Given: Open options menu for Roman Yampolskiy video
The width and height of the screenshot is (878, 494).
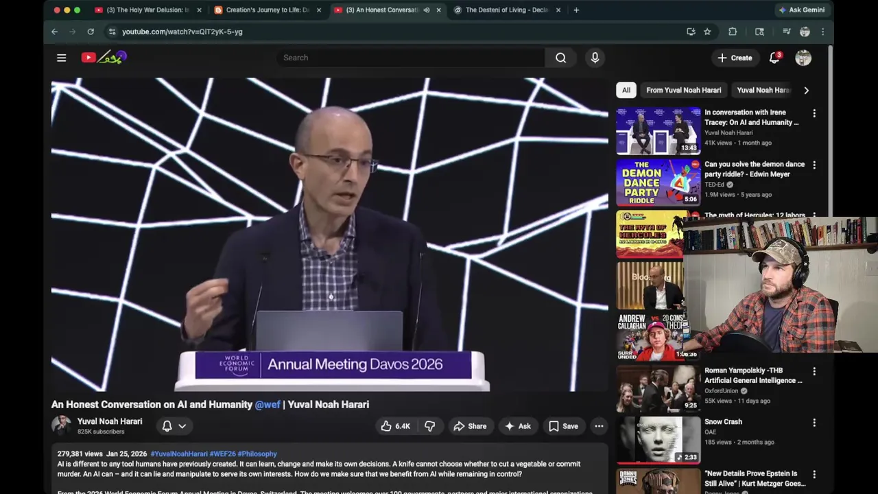Looking at the screenshot, I should (x=814, y=371).
